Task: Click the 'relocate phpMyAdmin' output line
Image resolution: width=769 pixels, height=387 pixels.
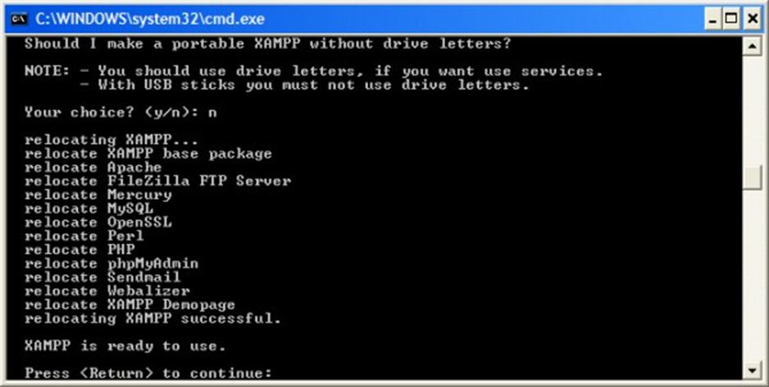Action: coord(111,263)
